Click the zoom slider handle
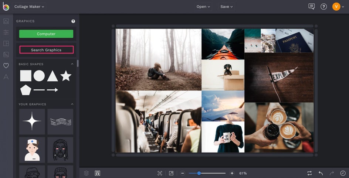349x178 pixels. click(199, 173)
